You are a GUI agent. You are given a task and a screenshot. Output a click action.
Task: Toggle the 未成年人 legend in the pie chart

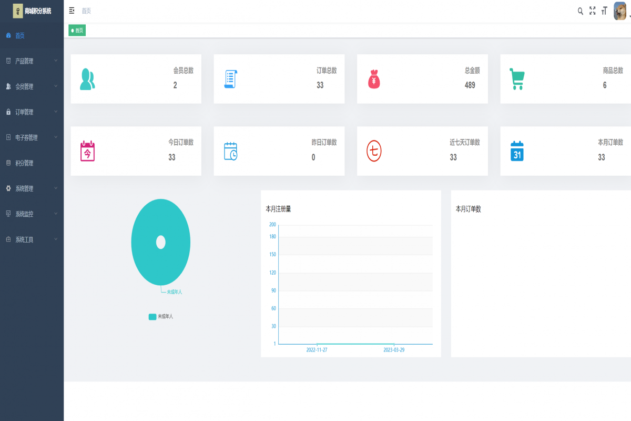point(160,316)
